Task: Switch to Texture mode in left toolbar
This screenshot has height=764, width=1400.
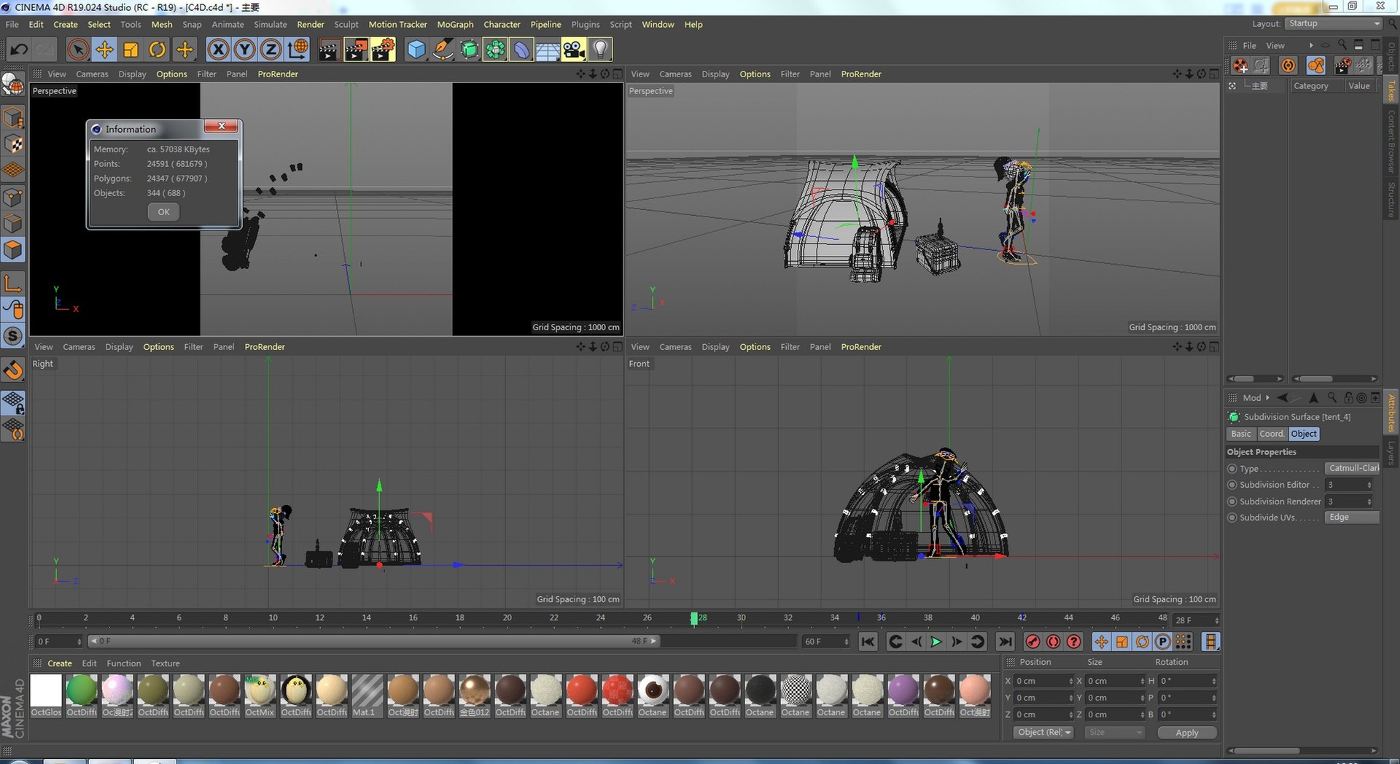Action: (x=13, y=144)
